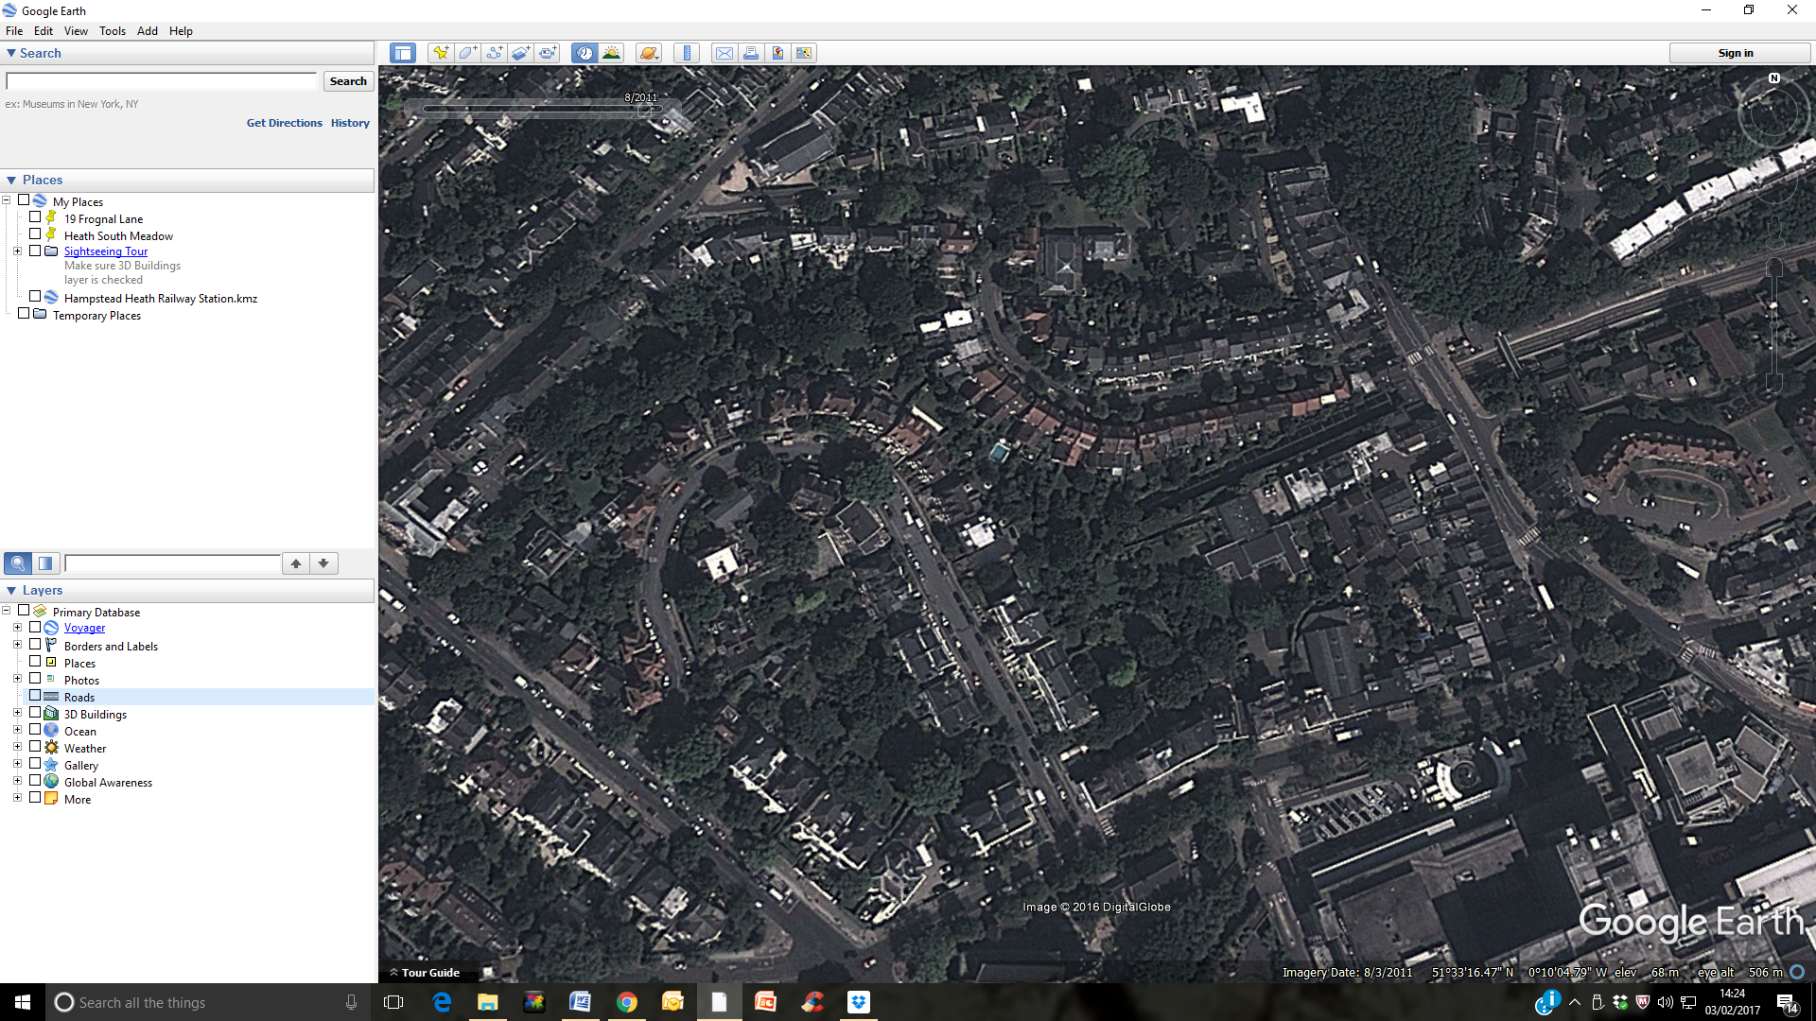Check the Heath South Meadow placemark
1816x1021 pixels.
click(35, 234)
